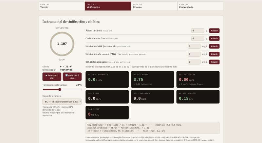262x143 pixels.
Task: Click the Alcohol Probable readout card
Action: tap(107, 80)
